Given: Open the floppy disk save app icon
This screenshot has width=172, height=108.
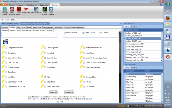Looking at the screenshot, I should [x=168, y=37].
